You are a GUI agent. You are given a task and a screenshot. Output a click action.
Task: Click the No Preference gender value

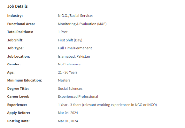point(69,64)
